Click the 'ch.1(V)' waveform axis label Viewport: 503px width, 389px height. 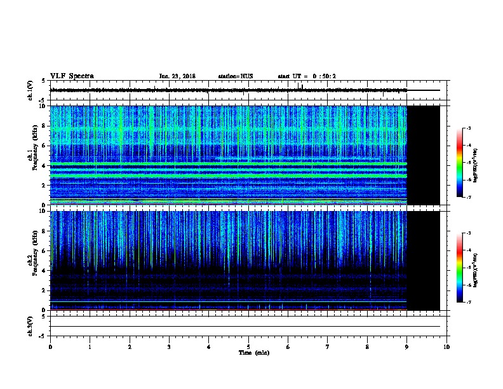point(30,90)
